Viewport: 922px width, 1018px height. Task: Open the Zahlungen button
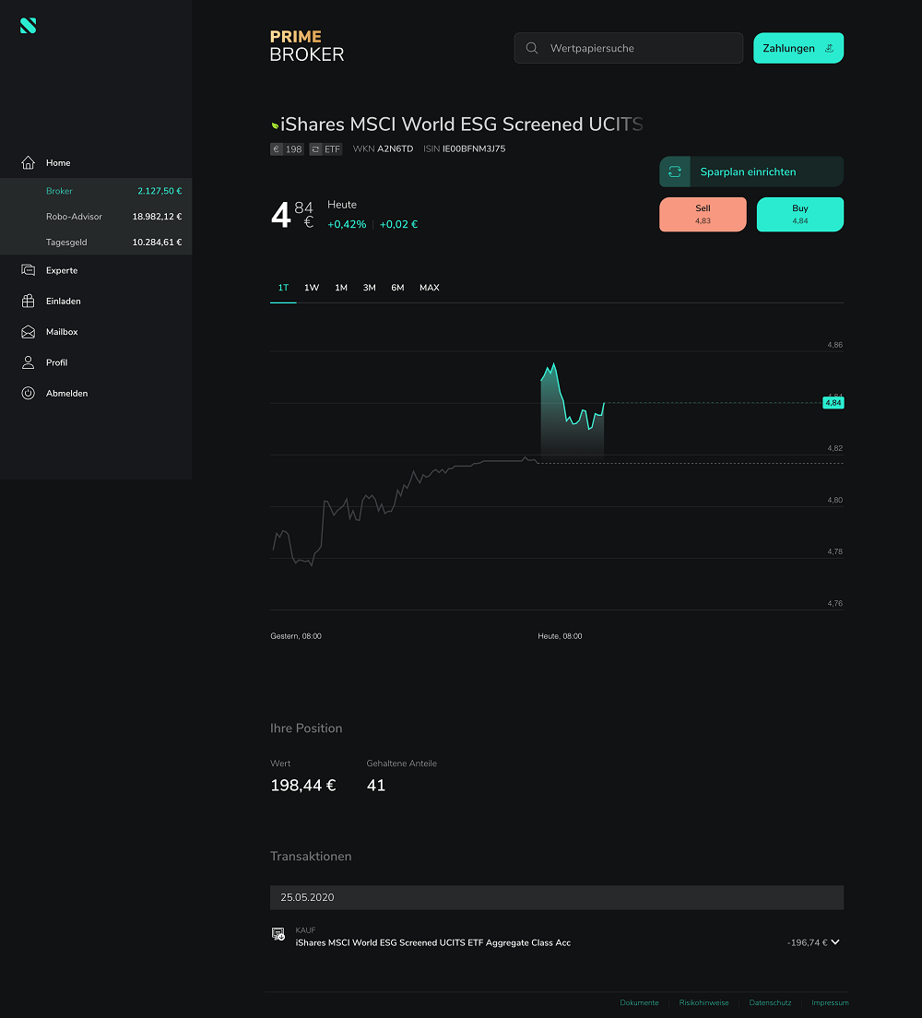(x=798, y=48)
